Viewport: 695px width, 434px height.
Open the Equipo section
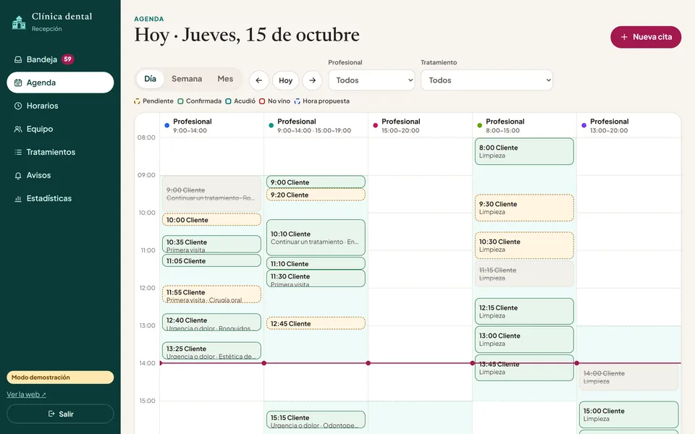click(60, 129)
